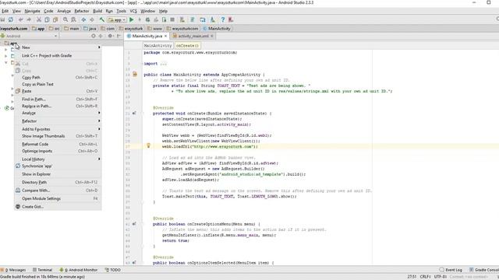The image size is (499, 280).
Task: Click the lightbulb intention icon in gutter
Action: pos(148,145)
